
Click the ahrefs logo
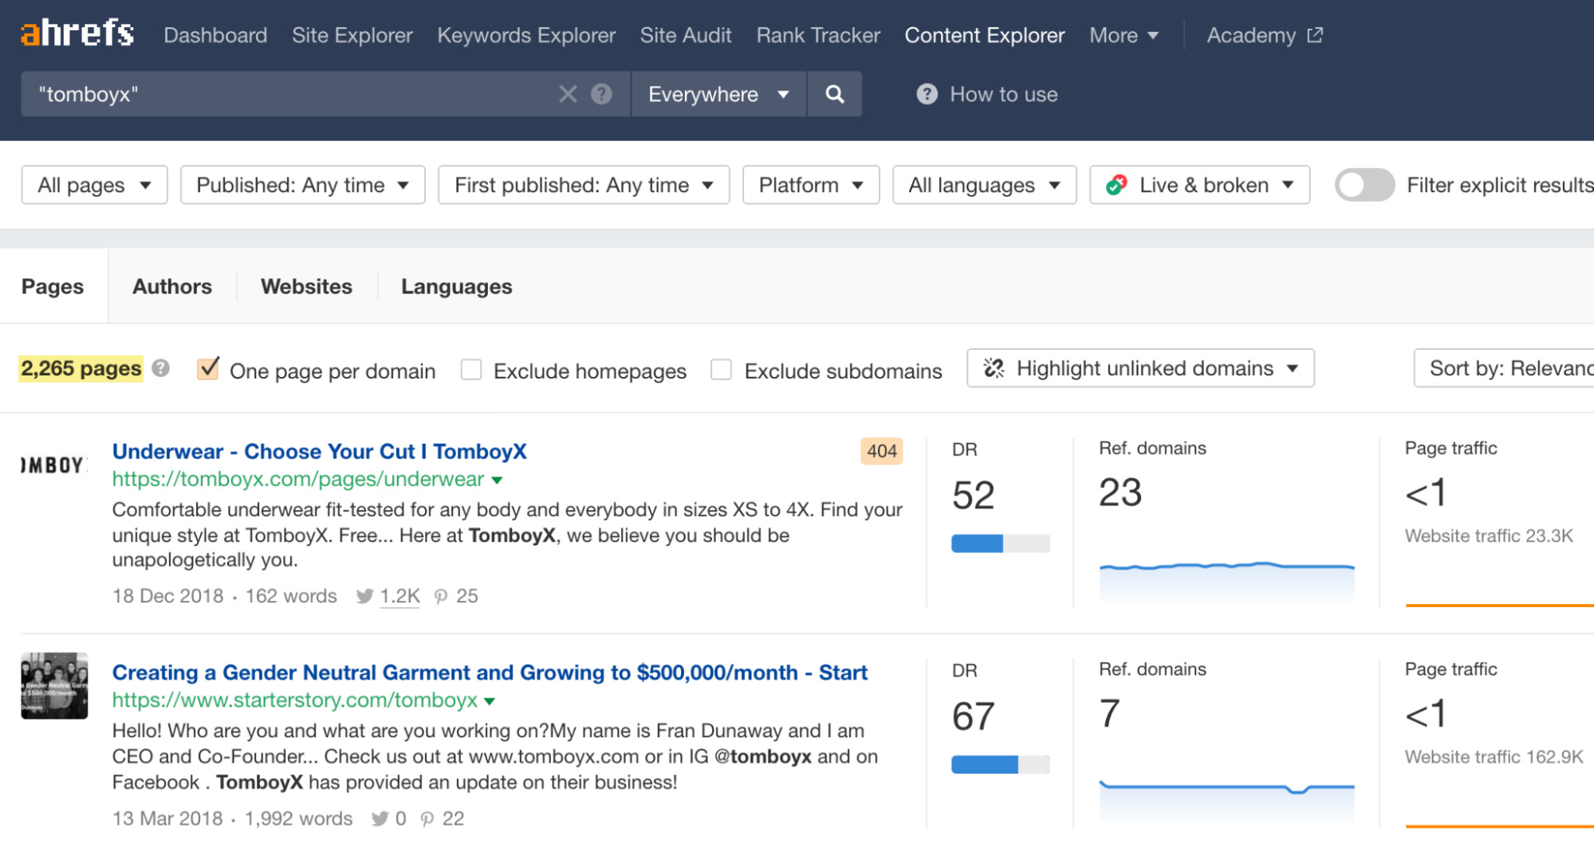click(77, 33)
